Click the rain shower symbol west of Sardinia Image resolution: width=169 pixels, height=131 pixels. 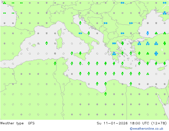[x=47, y=43]
